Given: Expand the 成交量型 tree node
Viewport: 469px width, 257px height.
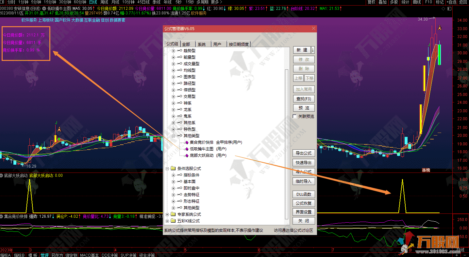Looking at the screenshot, I should (174, 64).
